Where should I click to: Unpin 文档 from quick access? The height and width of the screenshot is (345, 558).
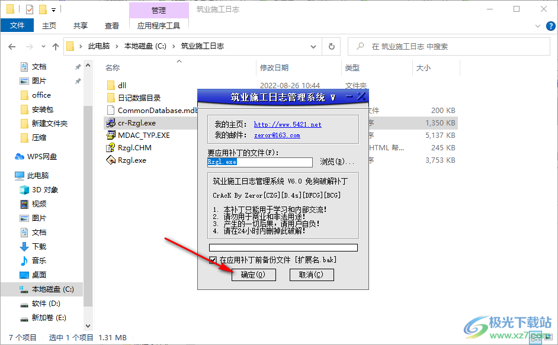(77, 66)
